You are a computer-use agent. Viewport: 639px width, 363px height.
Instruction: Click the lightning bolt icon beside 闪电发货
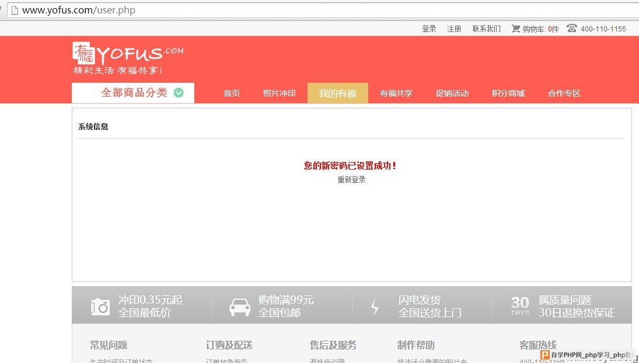pos(375,307)
